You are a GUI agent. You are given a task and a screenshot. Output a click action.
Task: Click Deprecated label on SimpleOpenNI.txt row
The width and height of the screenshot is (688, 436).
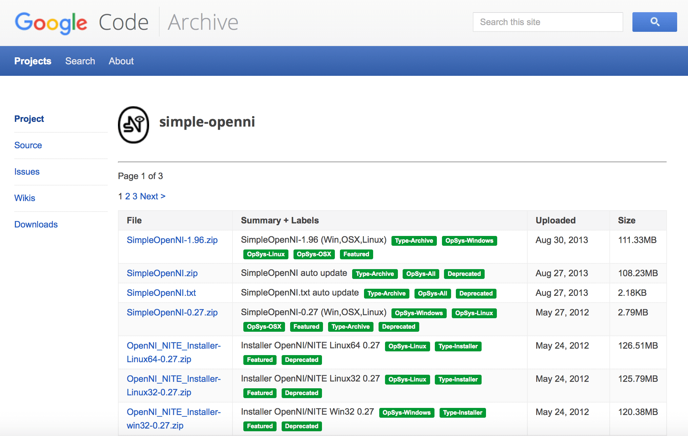click(x=476, y=293)
